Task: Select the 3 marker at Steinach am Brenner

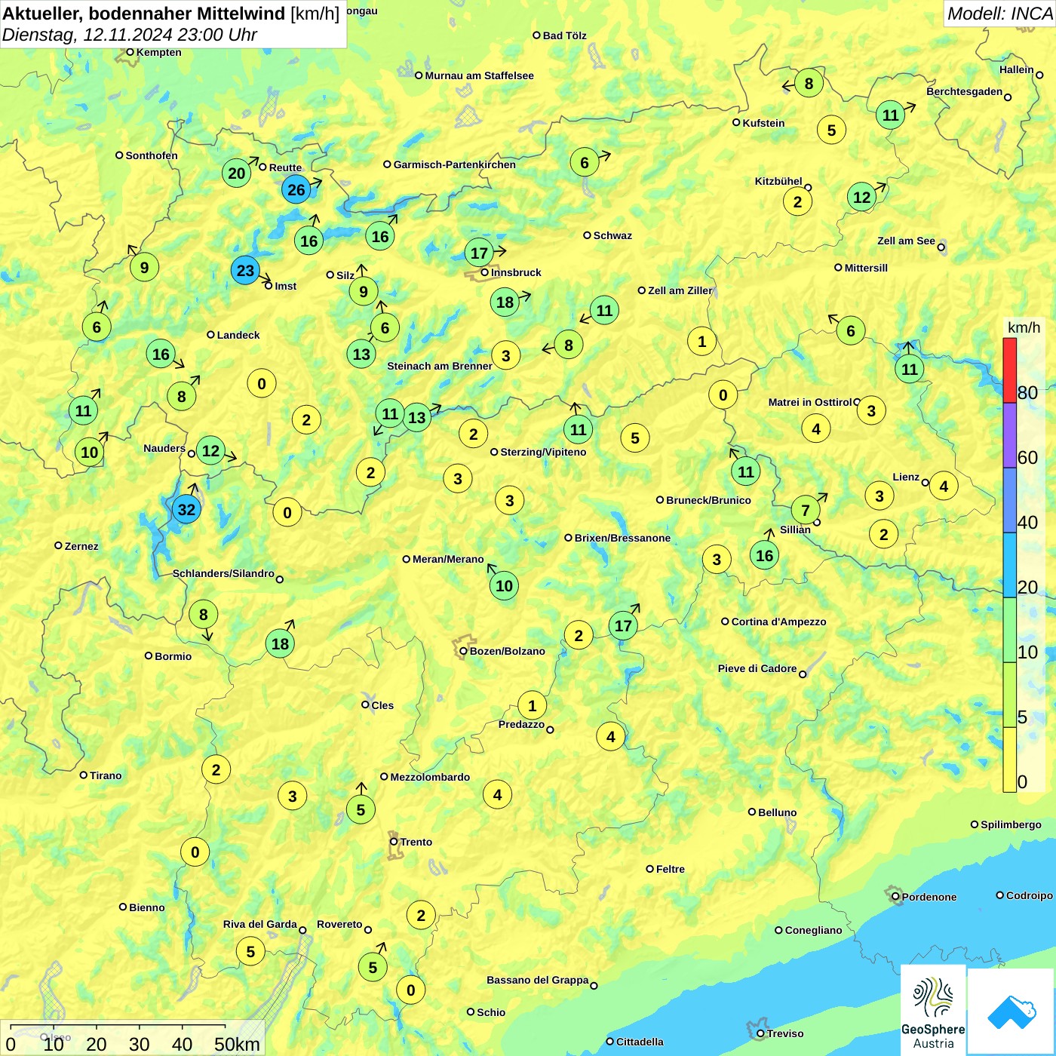Action: click(505, 355)
